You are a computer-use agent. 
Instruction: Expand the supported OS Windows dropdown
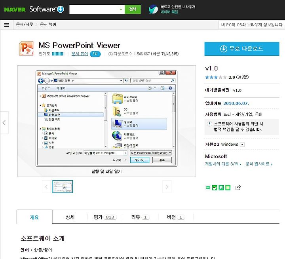(x=242, y=145)
